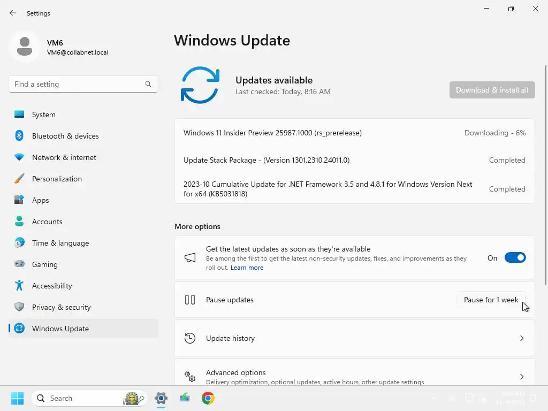This screenshot has height=411, width=548.
Task: Open Update history page
Action: click(x=354, y=338)
